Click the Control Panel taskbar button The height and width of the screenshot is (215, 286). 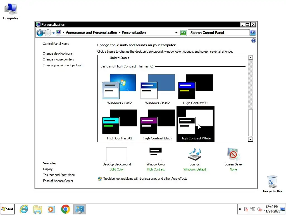click(x=80, y=209)
